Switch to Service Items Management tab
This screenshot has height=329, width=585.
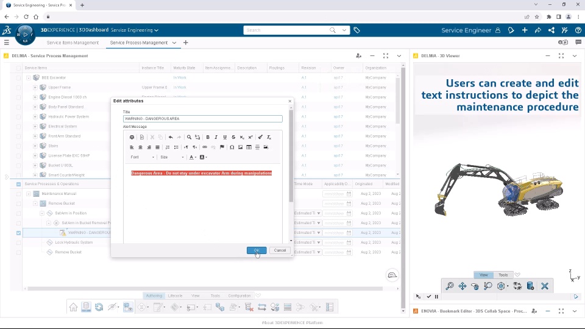(73, 43)
